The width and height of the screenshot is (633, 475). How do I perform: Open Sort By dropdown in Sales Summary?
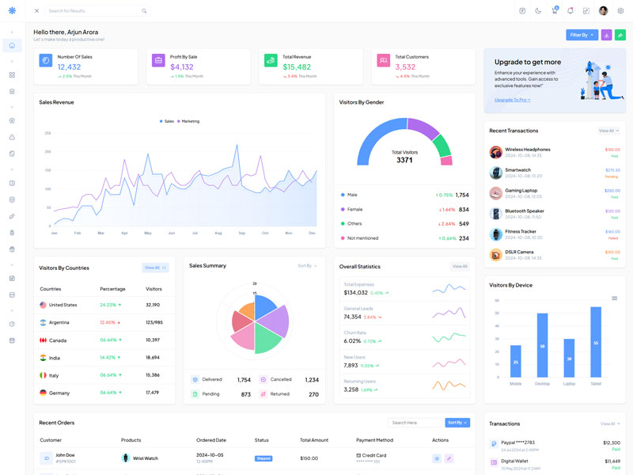pos(307,266)
